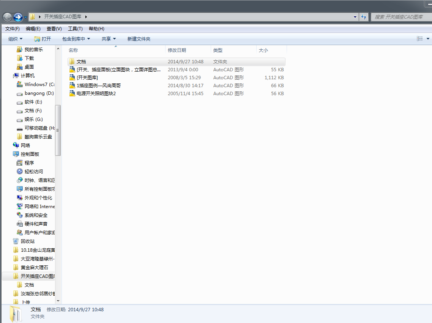Select the AutoCAD icon for 1插座图例—风尚周哥

coord(72,86)
